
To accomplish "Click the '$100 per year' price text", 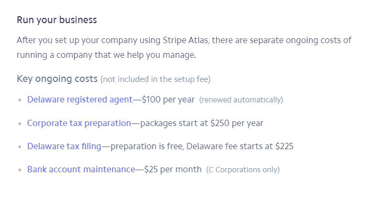I will 168,100.
